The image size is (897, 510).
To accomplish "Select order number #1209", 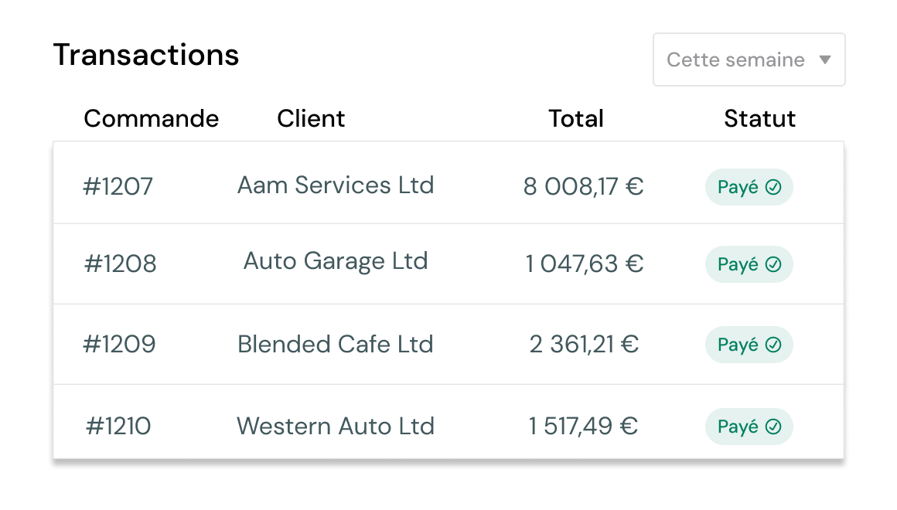I will pos(119,344).
